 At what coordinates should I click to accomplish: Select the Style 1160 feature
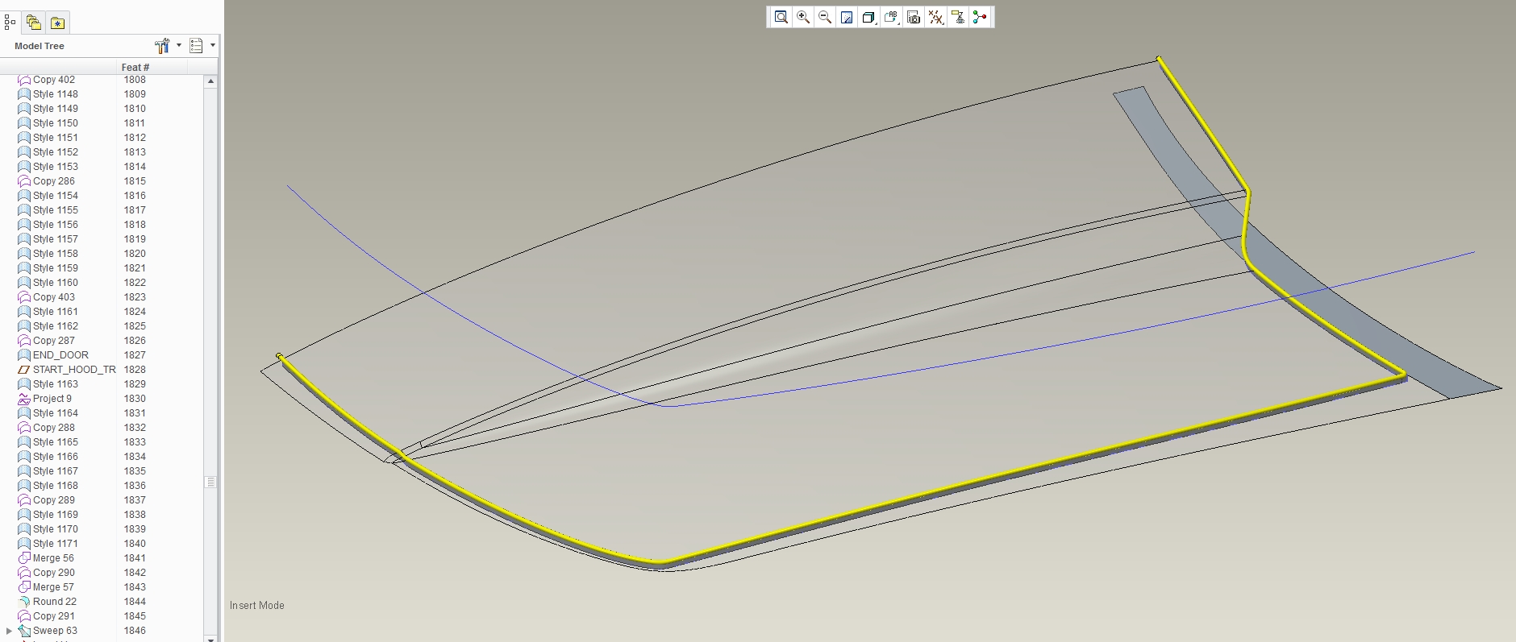tap(56, 283)
